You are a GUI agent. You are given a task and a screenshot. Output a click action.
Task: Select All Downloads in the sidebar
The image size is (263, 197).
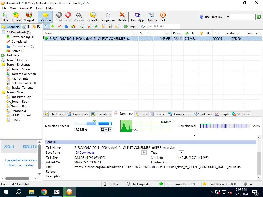point(18,32)
